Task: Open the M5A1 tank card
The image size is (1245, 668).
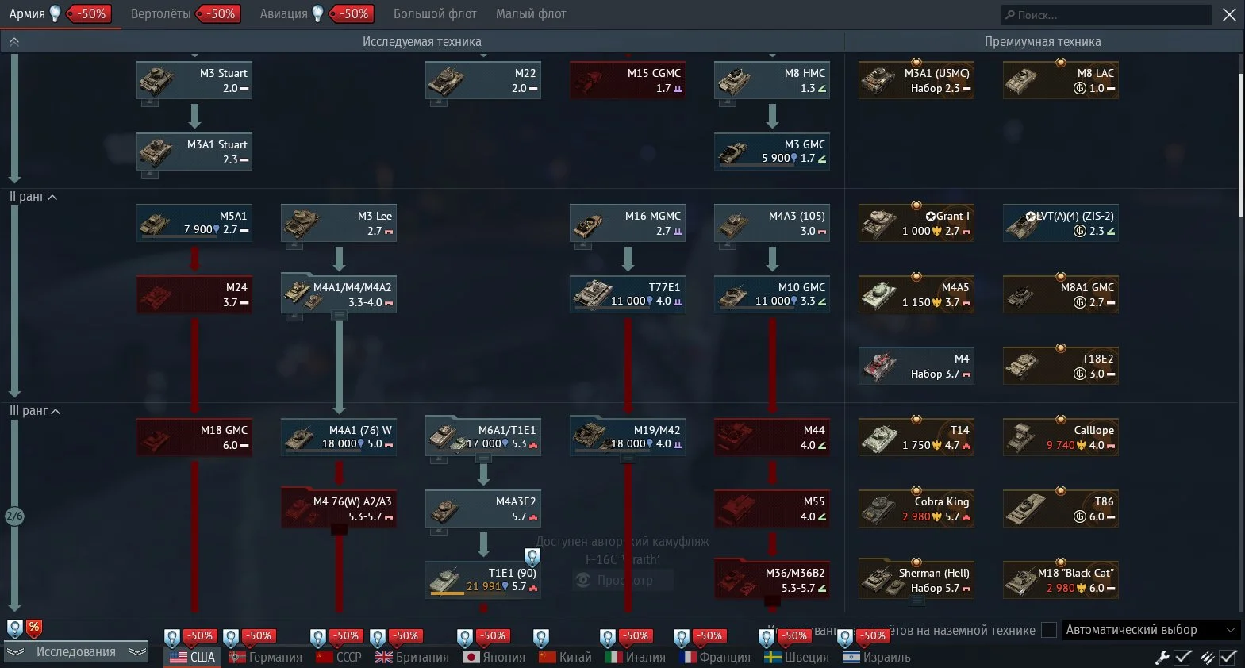Action: point(194,224)
